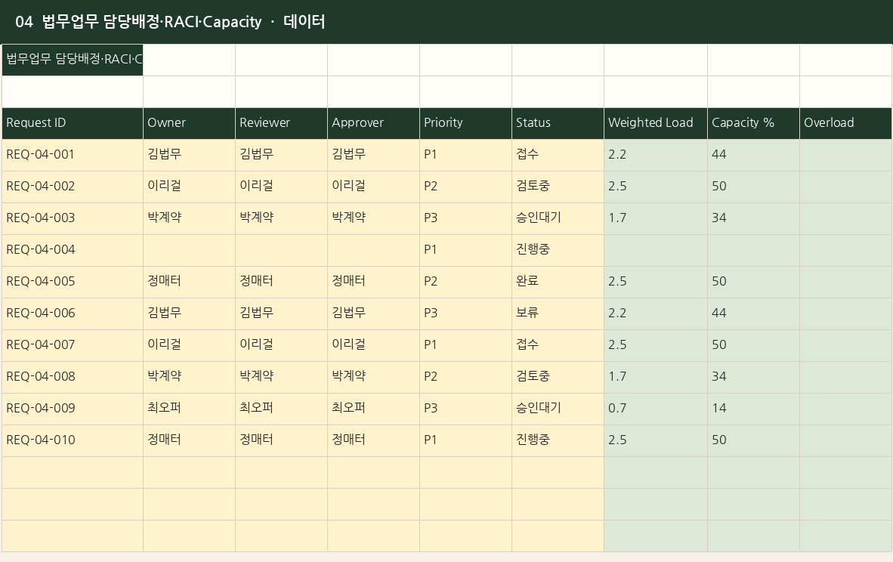Click Priority P2 in row REQ-04-002
Image resolution: width=893 pixels, height=562 pixels.
466,187
